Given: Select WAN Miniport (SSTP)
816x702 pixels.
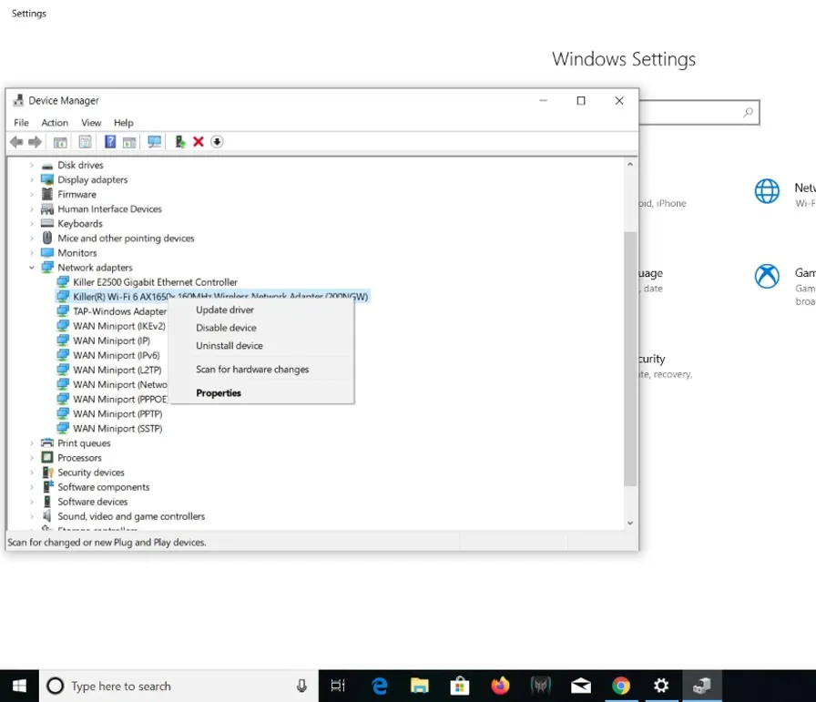Looking at the screenshot, I should point(117,428).
